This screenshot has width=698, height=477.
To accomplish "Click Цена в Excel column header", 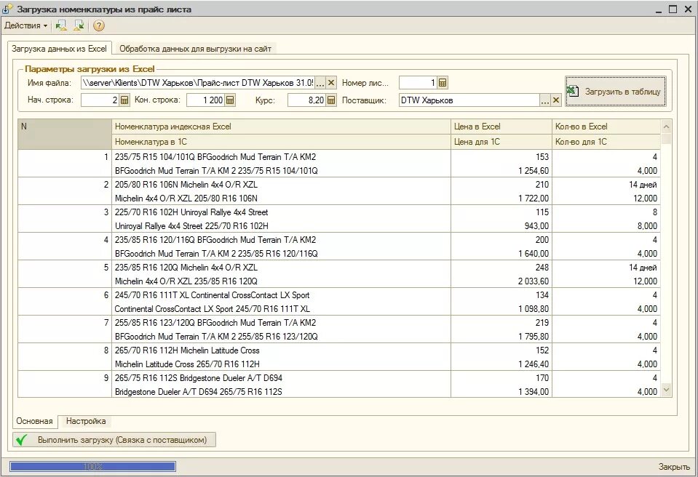I will coord(501,127).
